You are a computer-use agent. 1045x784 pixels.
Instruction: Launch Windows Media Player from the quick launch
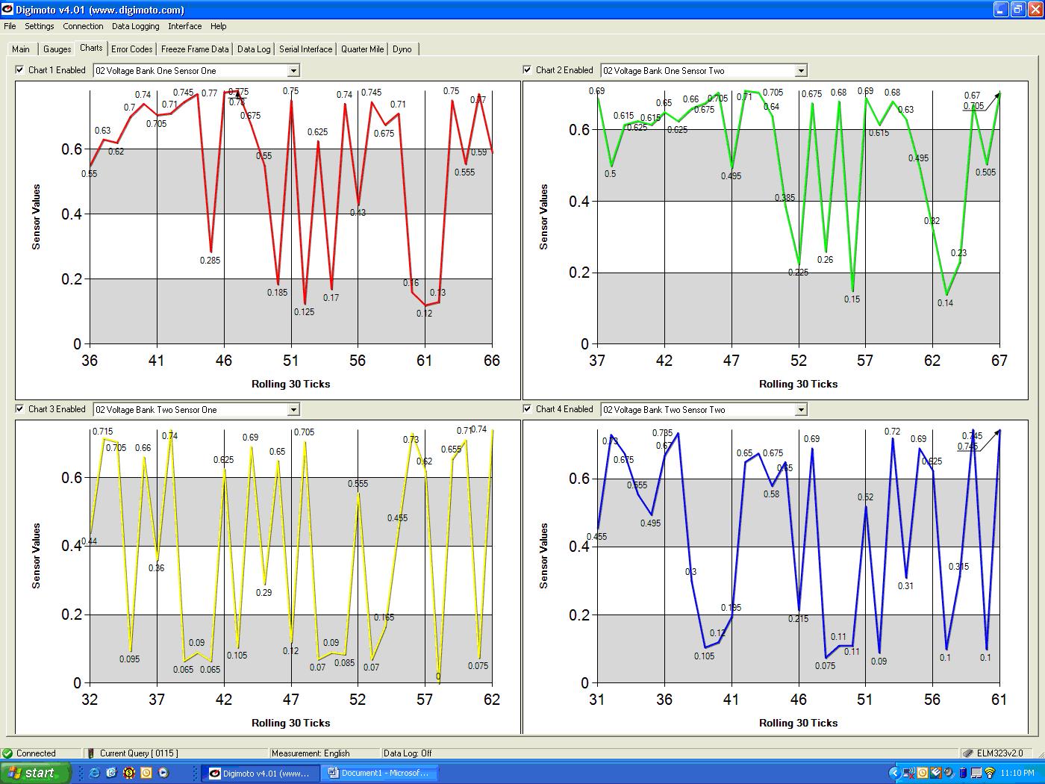[163, 773]
